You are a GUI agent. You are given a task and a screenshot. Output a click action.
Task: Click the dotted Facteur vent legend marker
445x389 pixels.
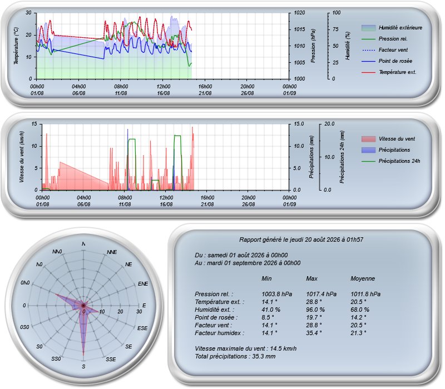coord(368,50)
